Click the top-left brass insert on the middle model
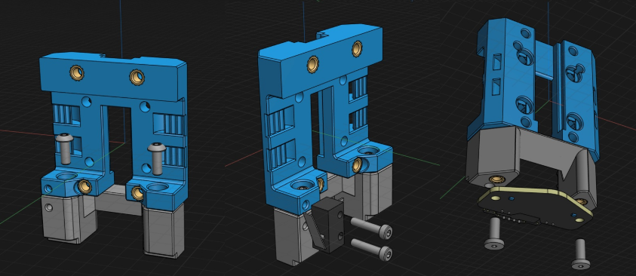This screenshot has height=276, width=636. coord(312,64)
